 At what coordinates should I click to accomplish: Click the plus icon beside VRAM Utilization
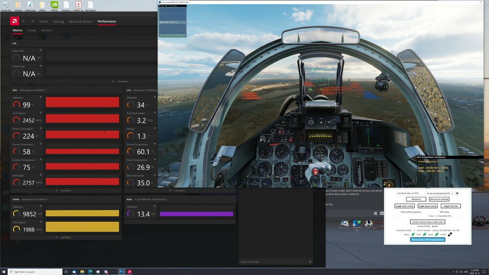coord(41,206)
